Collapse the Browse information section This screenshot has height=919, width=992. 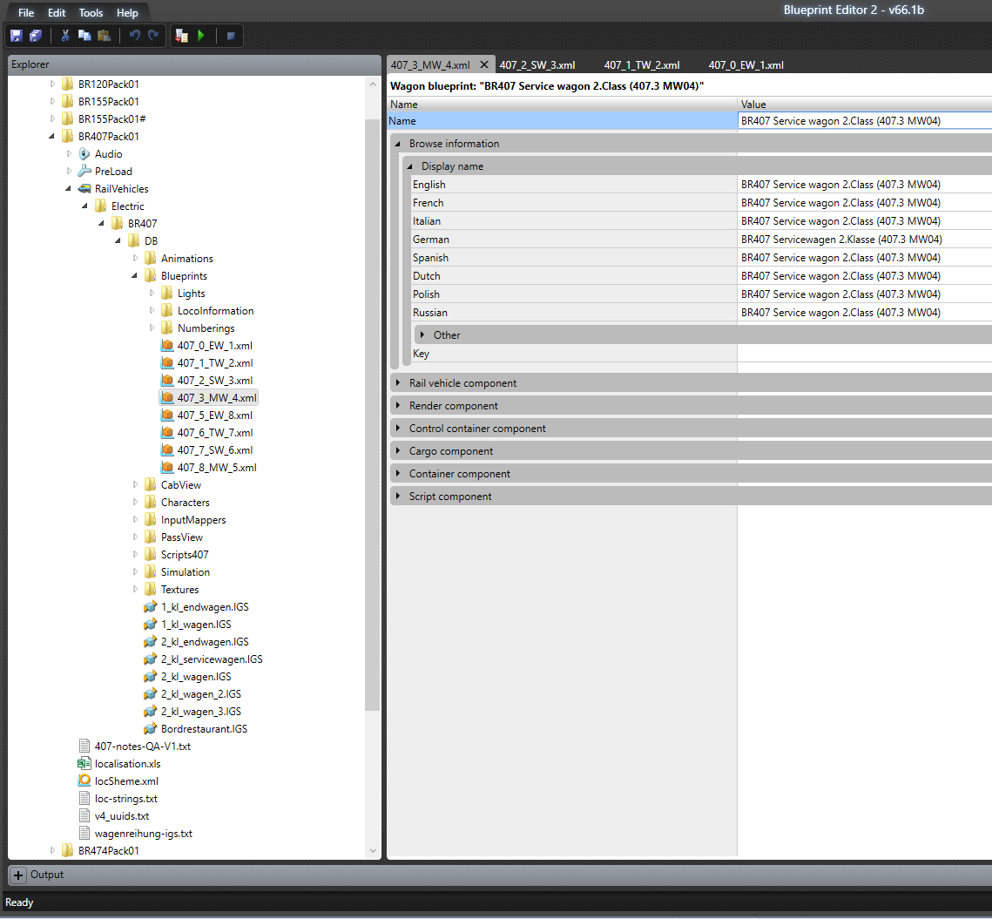[398, 144]
